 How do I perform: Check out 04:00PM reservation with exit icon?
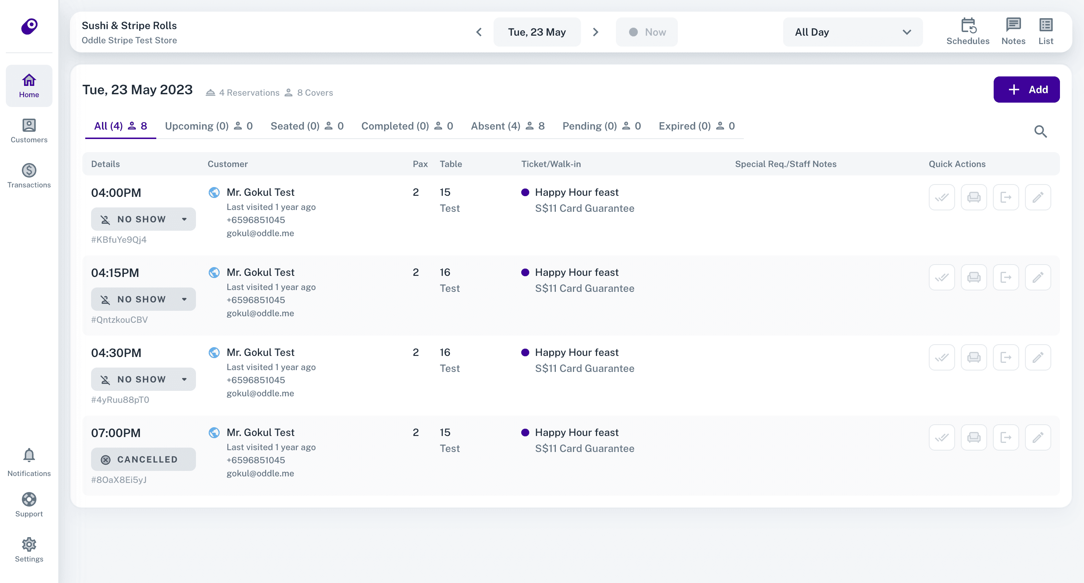click(1005, 197)
